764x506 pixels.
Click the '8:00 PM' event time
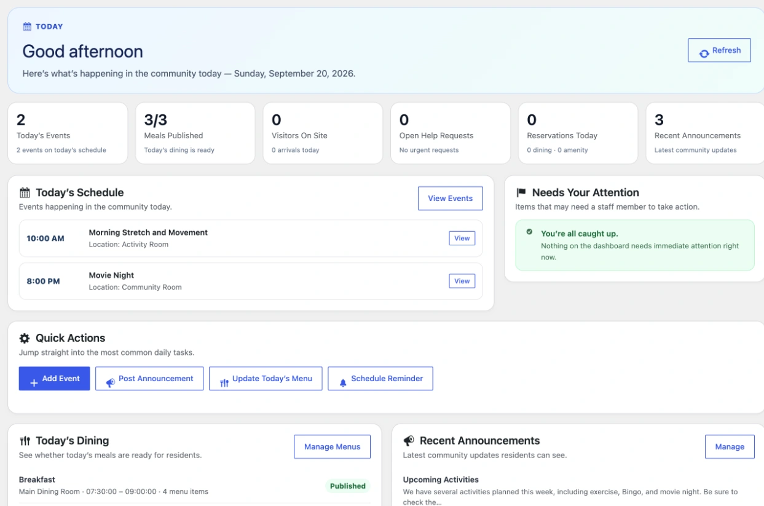pyautogui.click(x=44, y=282)
